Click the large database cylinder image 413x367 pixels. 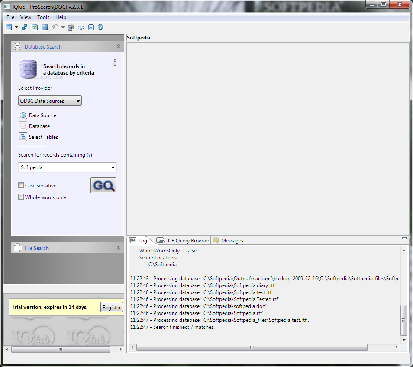coord(28,69)
